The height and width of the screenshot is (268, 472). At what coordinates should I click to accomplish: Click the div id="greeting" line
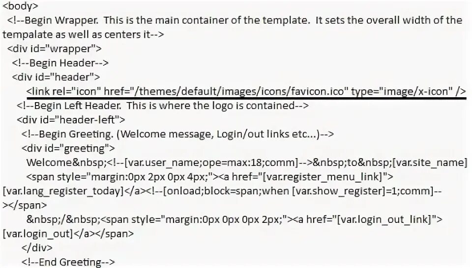68,148
